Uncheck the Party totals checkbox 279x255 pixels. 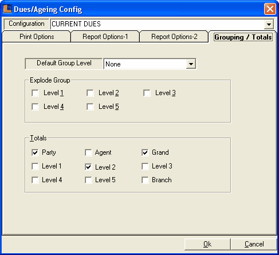pos(35,152)
